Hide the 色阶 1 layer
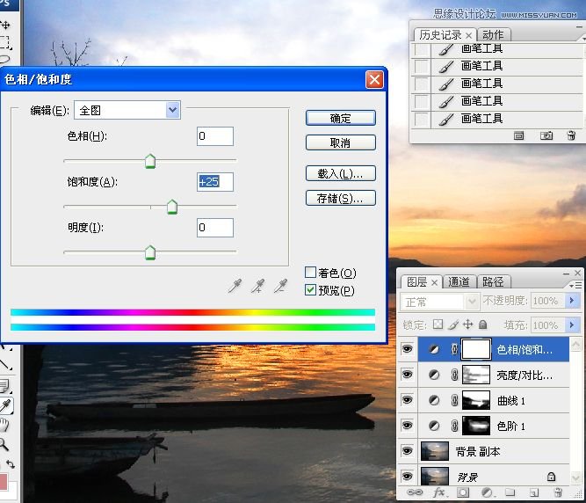 pyautogui.click(x=407, y=426)
